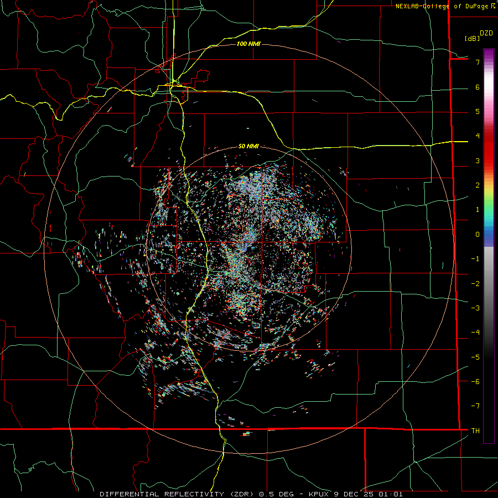Image resolution: width=498 pixels, height=498 pixels.
Task: Click the 6 value on color scale
Action: 478,87
